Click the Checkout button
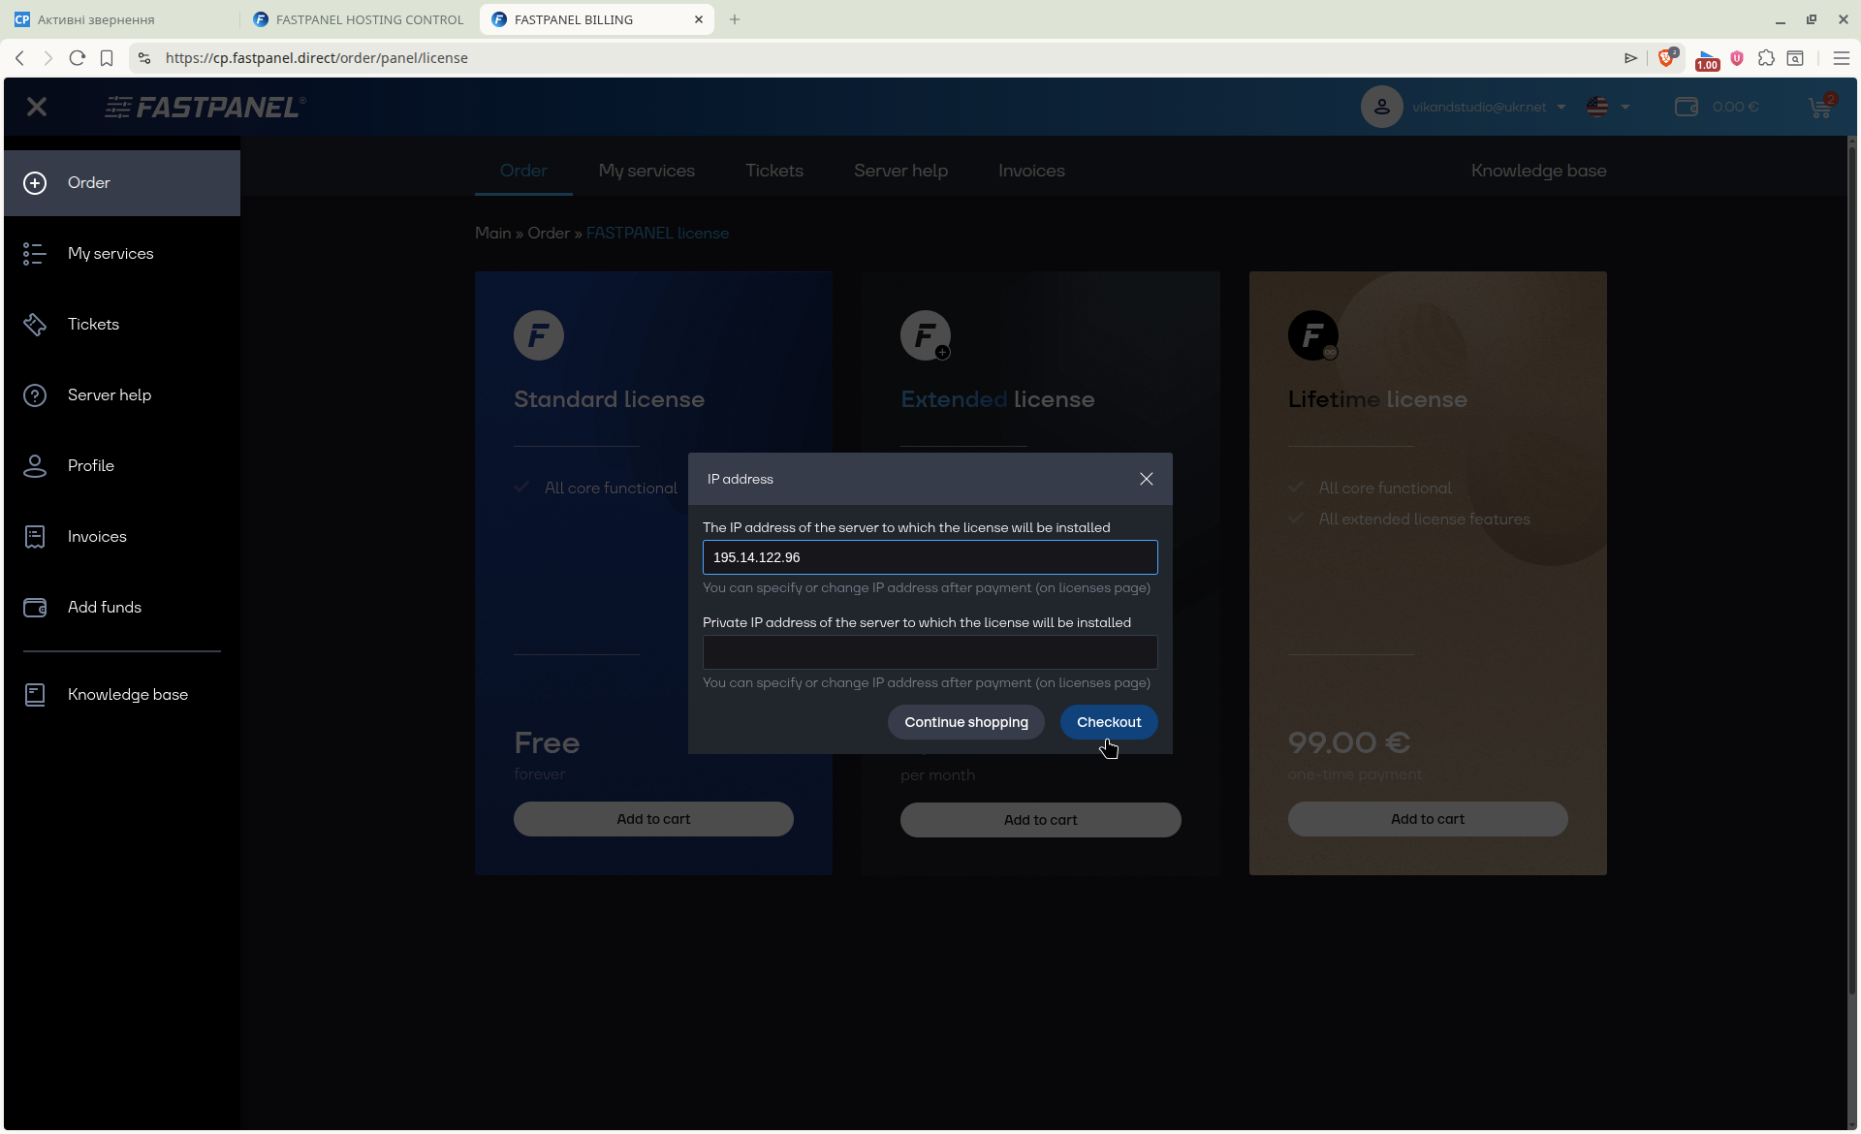 [x=1109, y=722]
